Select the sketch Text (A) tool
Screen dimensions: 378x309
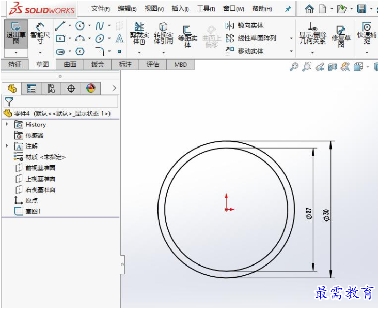pyautogui.click(x=120, y=38)
